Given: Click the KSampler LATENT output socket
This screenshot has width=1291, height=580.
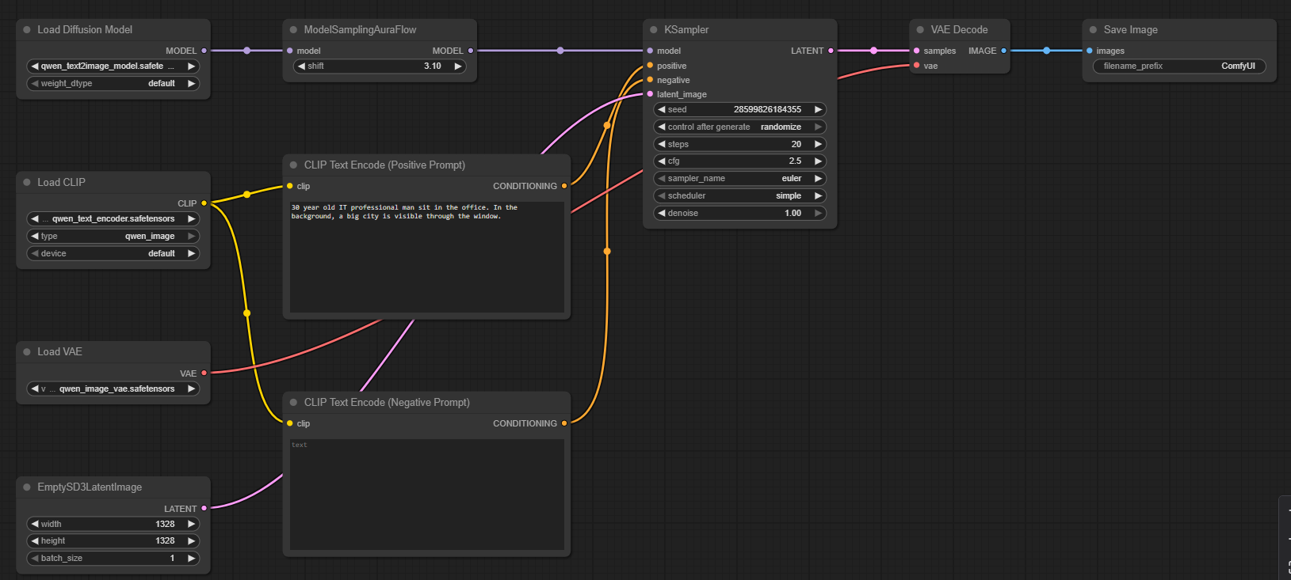Looking at the screenshot, I should click(x=831, y=51).
